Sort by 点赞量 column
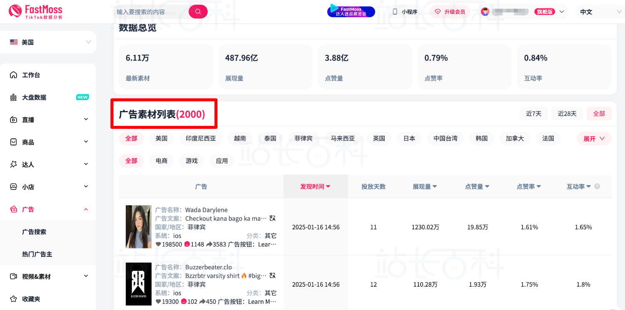 (x=477, y=187)
